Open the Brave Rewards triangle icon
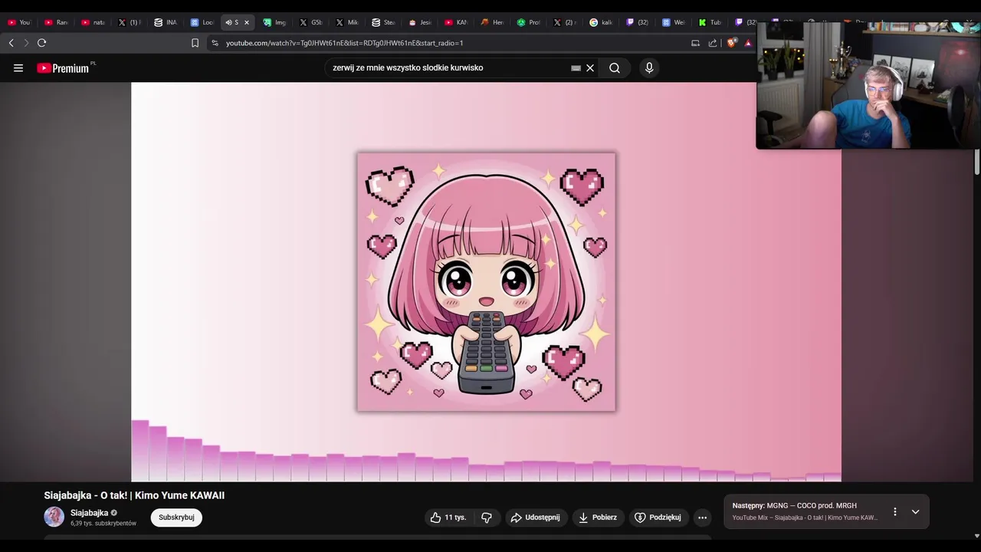 pyautogui.click(x=748, y=43)
